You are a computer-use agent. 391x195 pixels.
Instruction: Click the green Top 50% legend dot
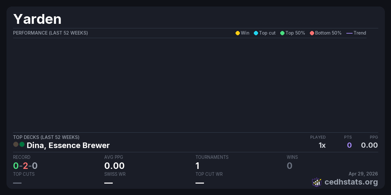[x=282, y=33]
